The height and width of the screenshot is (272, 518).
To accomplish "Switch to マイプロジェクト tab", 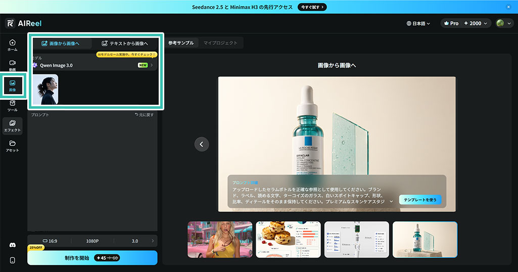I will pyautogui.click(x=220, y=43).
